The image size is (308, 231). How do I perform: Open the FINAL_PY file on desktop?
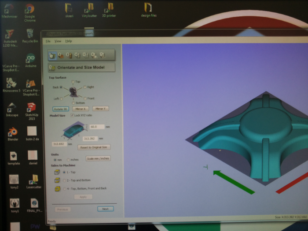pyautogui.click(x=34, y=205)
